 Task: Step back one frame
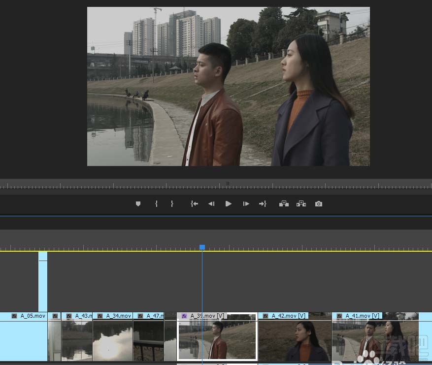click(211, 204)
